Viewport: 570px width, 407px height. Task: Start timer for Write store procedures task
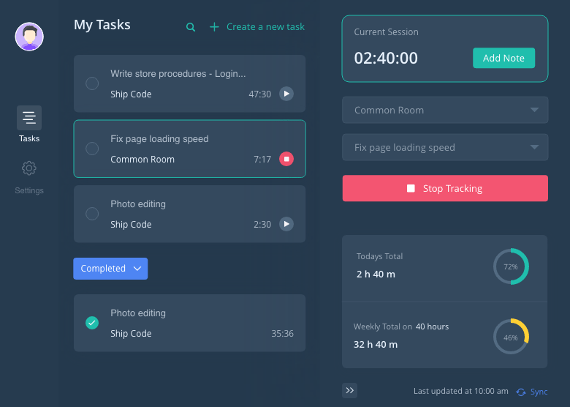pyautogui.click(x=286, y=94)
